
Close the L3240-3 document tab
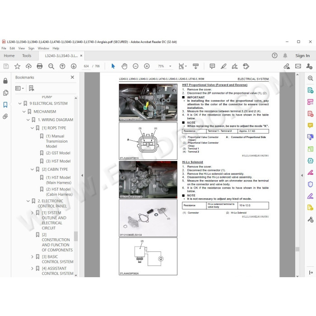point(81,56)
